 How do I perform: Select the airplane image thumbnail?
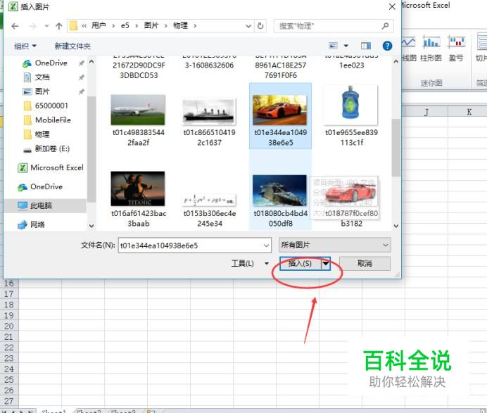point(138,110)
